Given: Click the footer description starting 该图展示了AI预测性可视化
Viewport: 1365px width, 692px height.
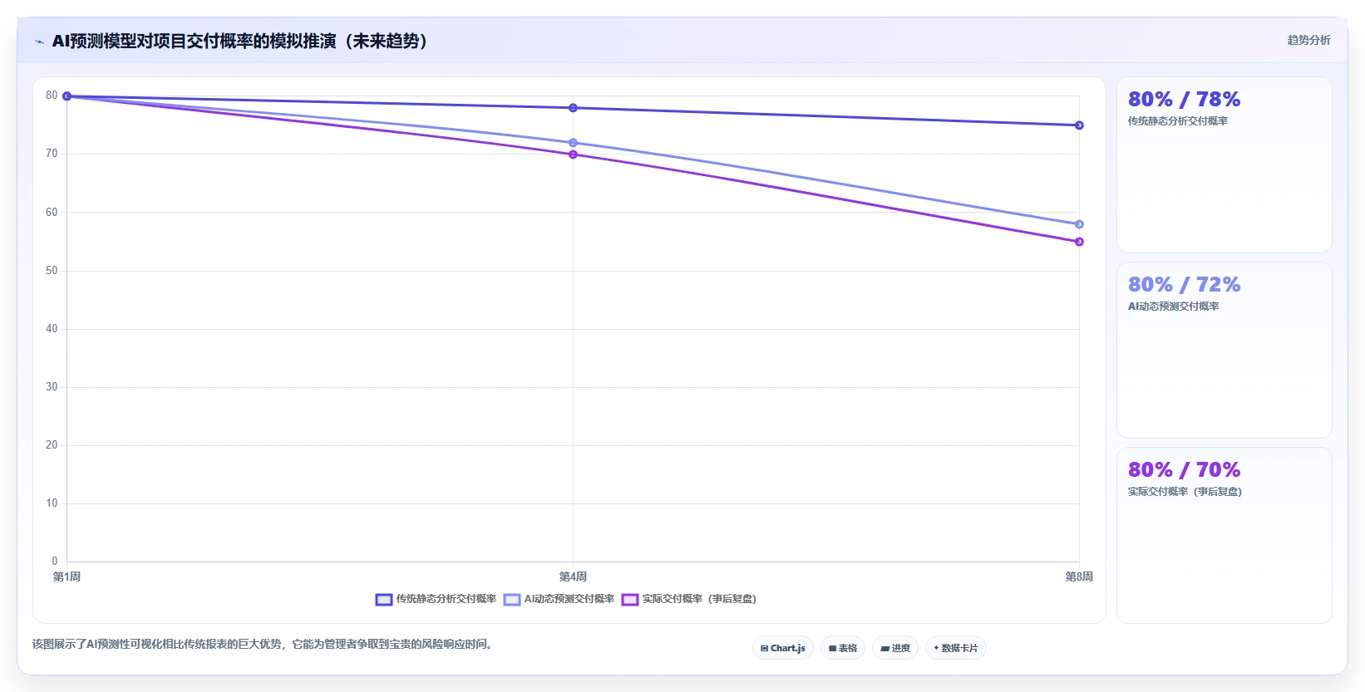Looking at the screenshot, I should coord(263,644).
